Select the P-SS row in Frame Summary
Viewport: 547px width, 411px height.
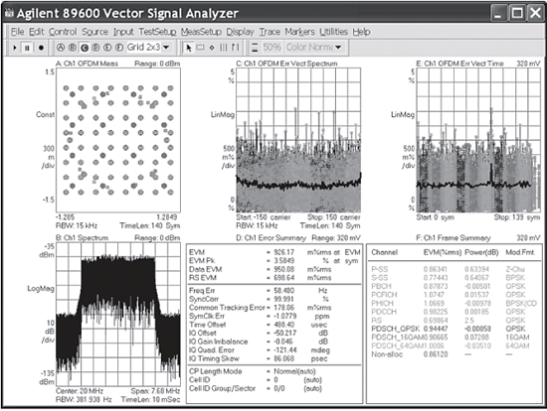[x=454, y=269]
